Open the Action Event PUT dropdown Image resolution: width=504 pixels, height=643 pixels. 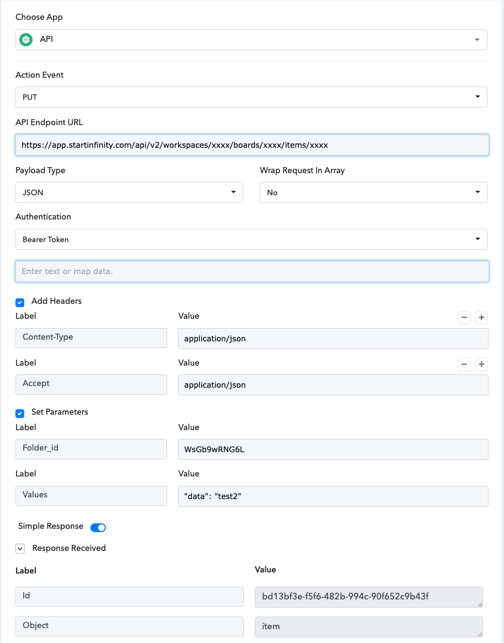(251, 97)
